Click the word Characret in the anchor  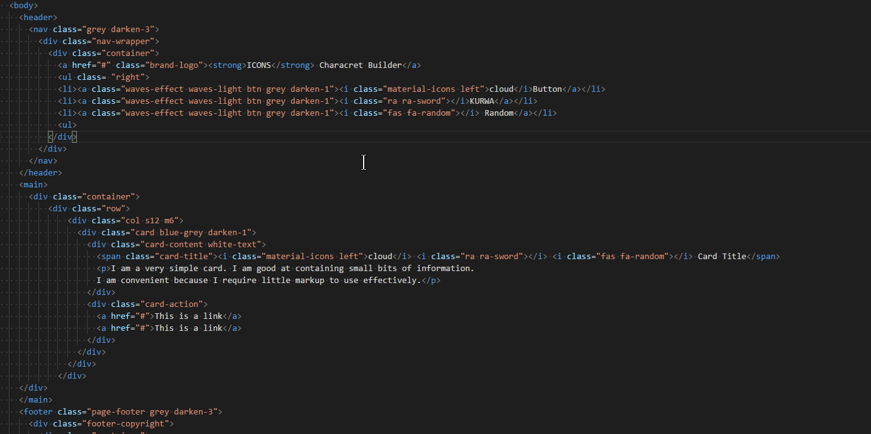[x=341, y=65]
